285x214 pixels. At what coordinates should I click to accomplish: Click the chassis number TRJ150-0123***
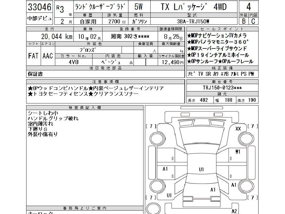tap(222, 88)
